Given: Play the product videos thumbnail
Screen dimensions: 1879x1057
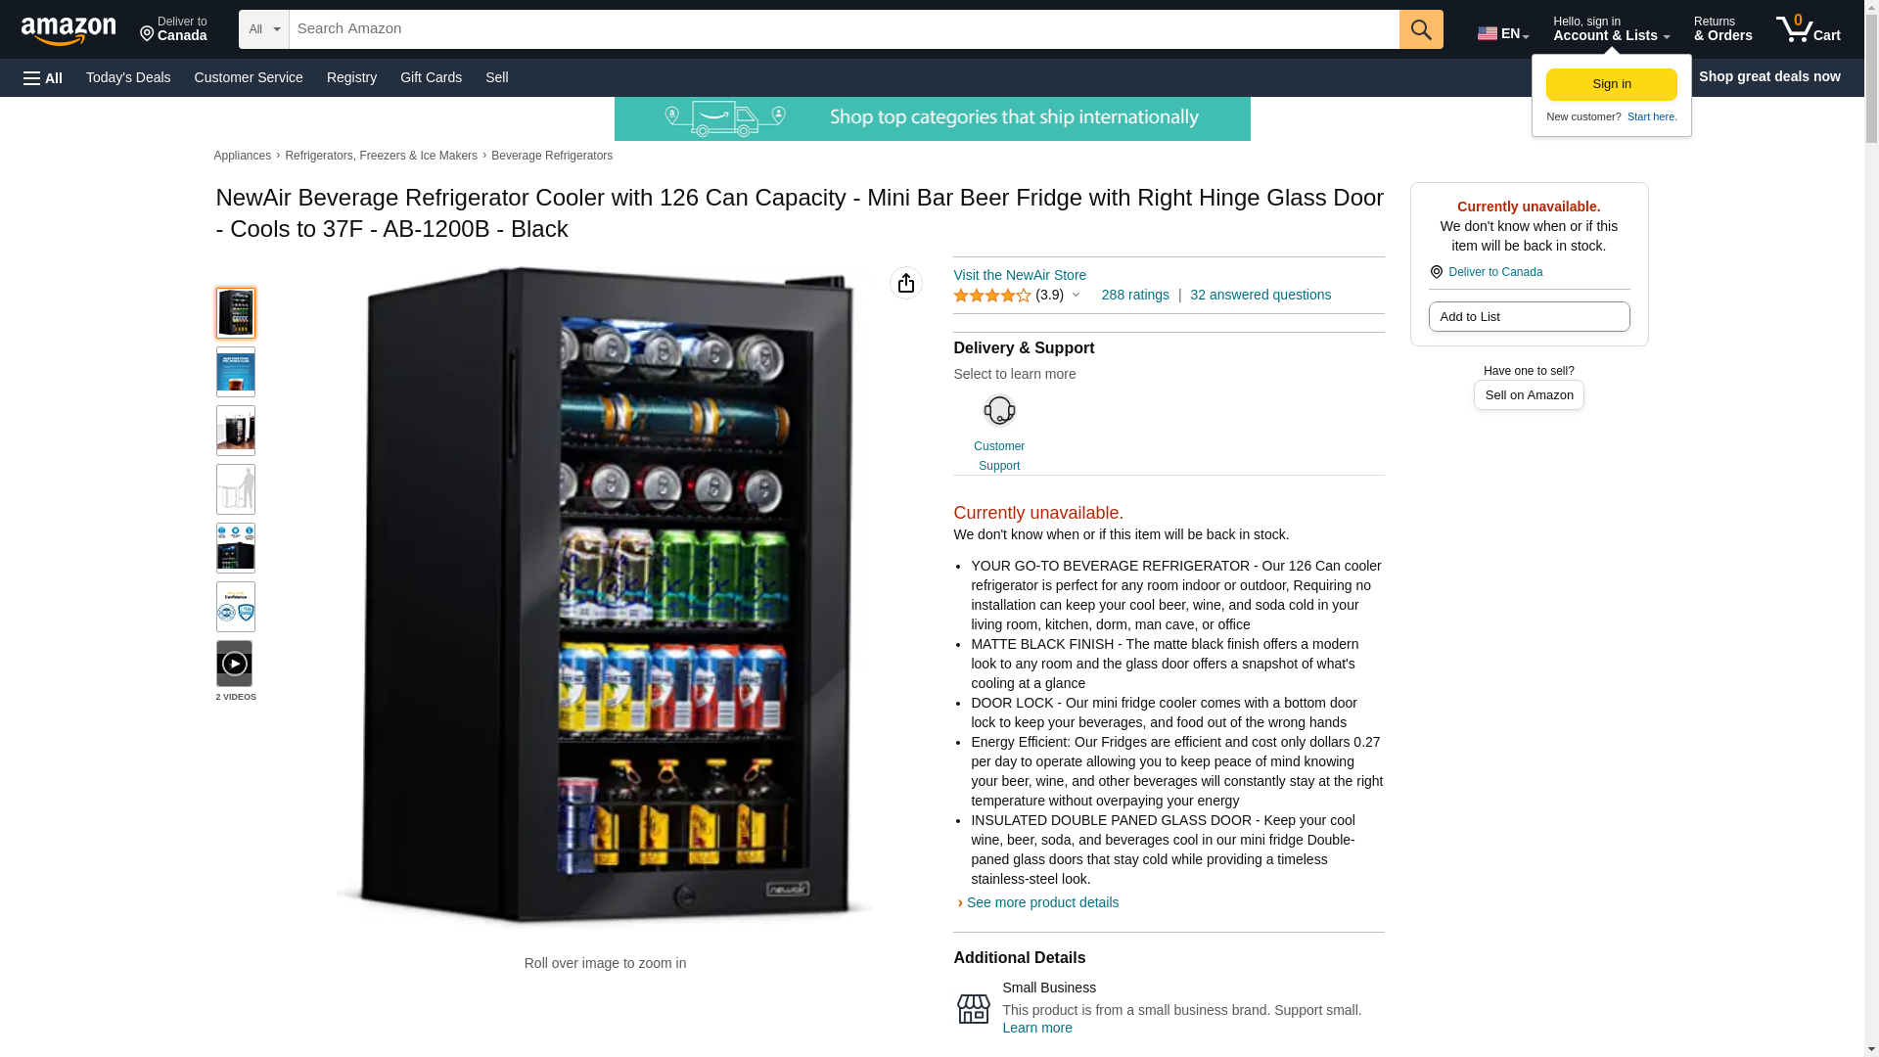Looking at the screenshot, I should [234, 664].
